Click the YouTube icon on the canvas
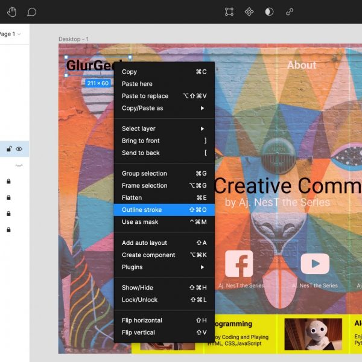Image resolution: width=362 pixels, height=362 pixels. click(x=315, y=264)
